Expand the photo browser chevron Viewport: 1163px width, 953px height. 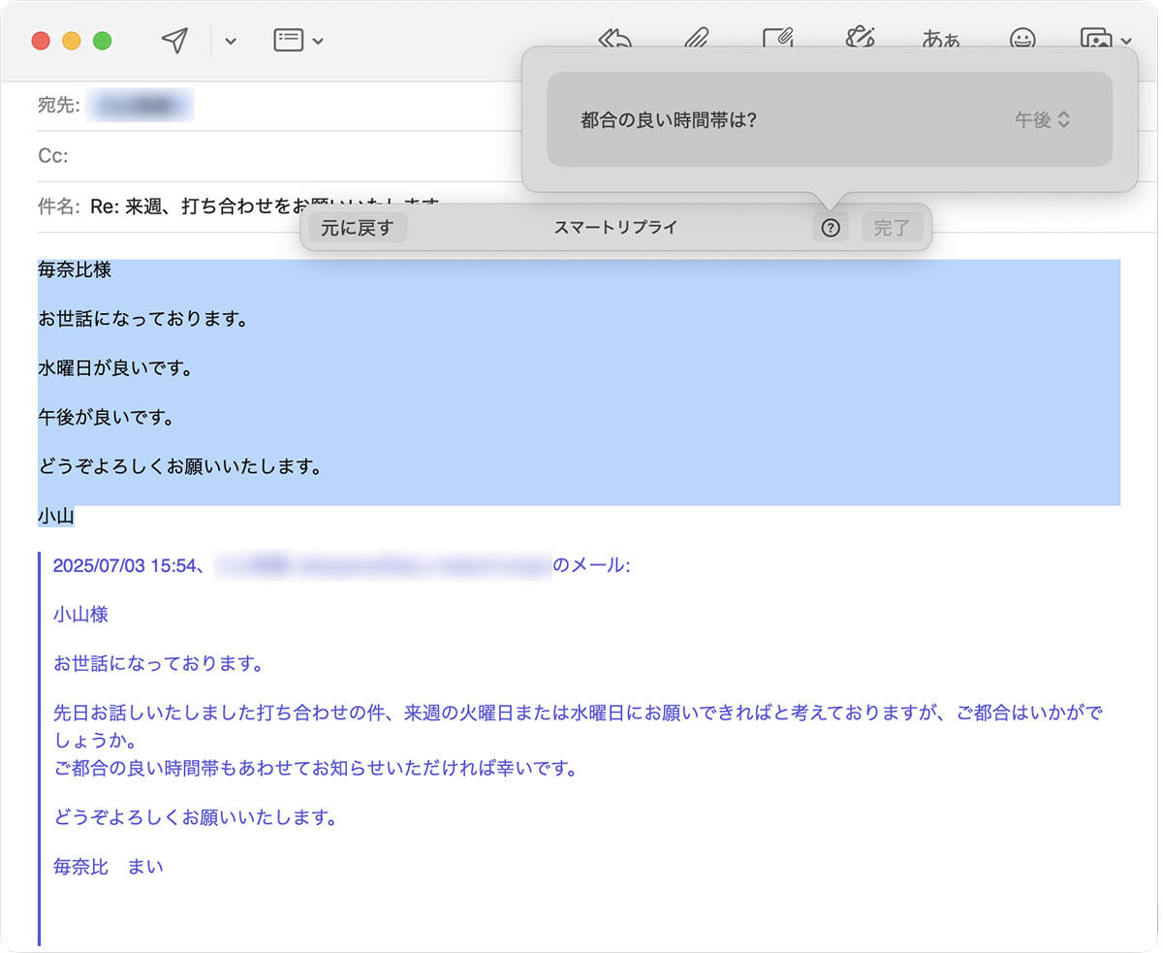(x=1125, y=42)
